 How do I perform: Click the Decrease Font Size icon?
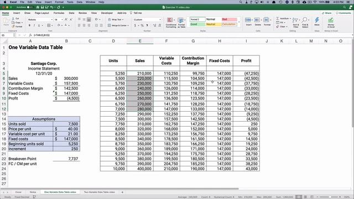71,20
